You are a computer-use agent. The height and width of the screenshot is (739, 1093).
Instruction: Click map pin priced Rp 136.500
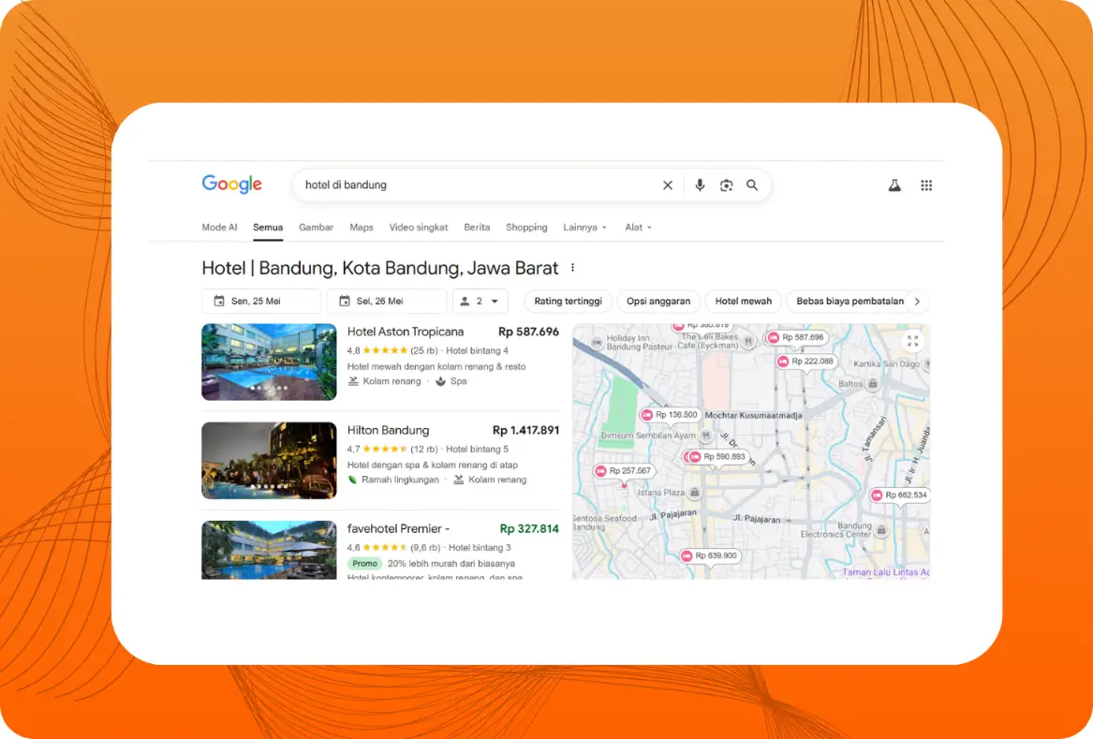coord(669,415)
